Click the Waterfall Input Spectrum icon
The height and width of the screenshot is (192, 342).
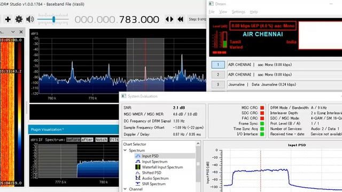point(138,167)
